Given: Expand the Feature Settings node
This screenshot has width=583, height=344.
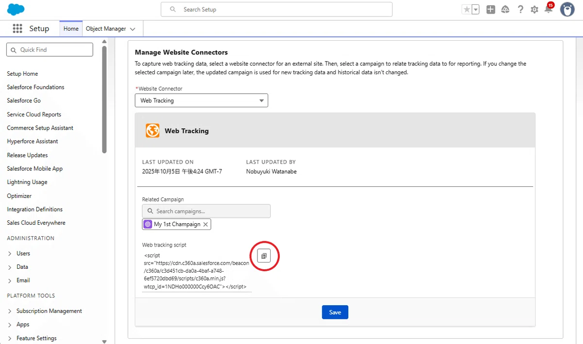Looking at the screenshot, I should (10, 338).
